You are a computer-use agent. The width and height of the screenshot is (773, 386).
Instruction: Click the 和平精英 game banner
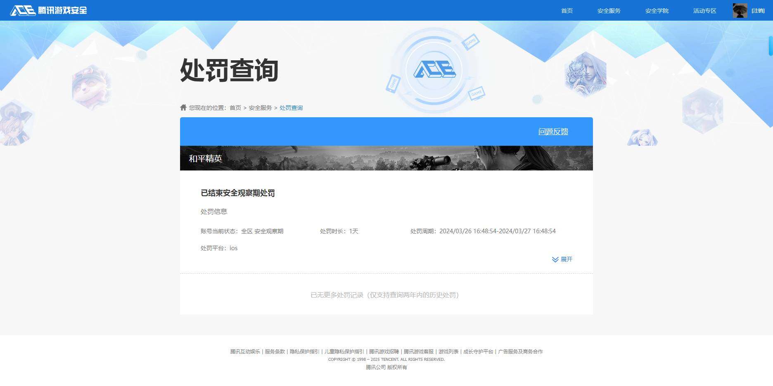click(x=386, y=158)
